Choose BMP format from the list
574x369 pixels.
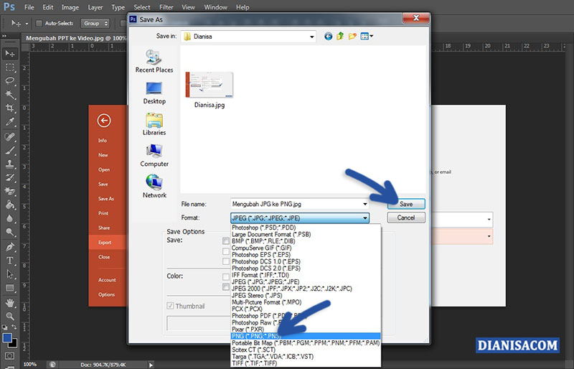click(x=306, y=241)
